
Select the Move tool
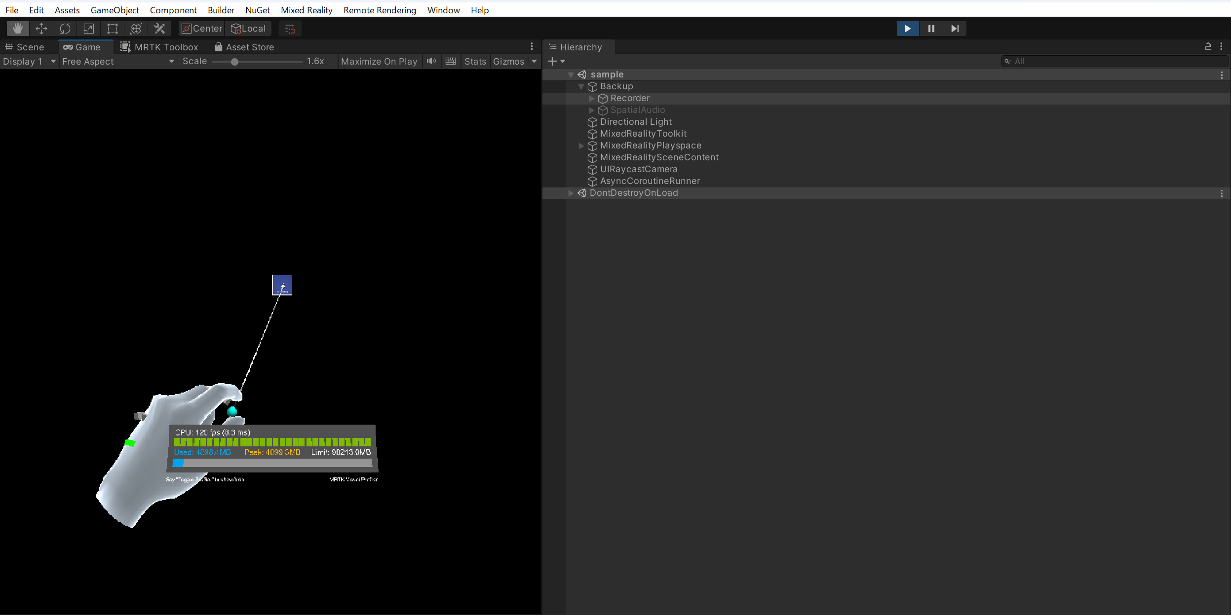tap(41, 29)
